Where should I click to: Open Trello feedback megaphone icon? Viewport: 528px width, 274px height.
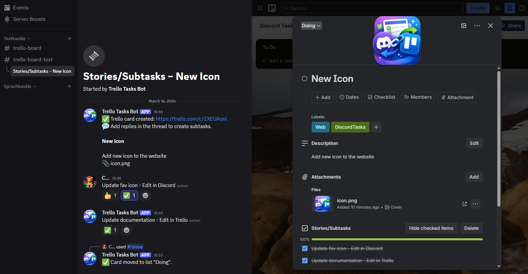(498, 8)
